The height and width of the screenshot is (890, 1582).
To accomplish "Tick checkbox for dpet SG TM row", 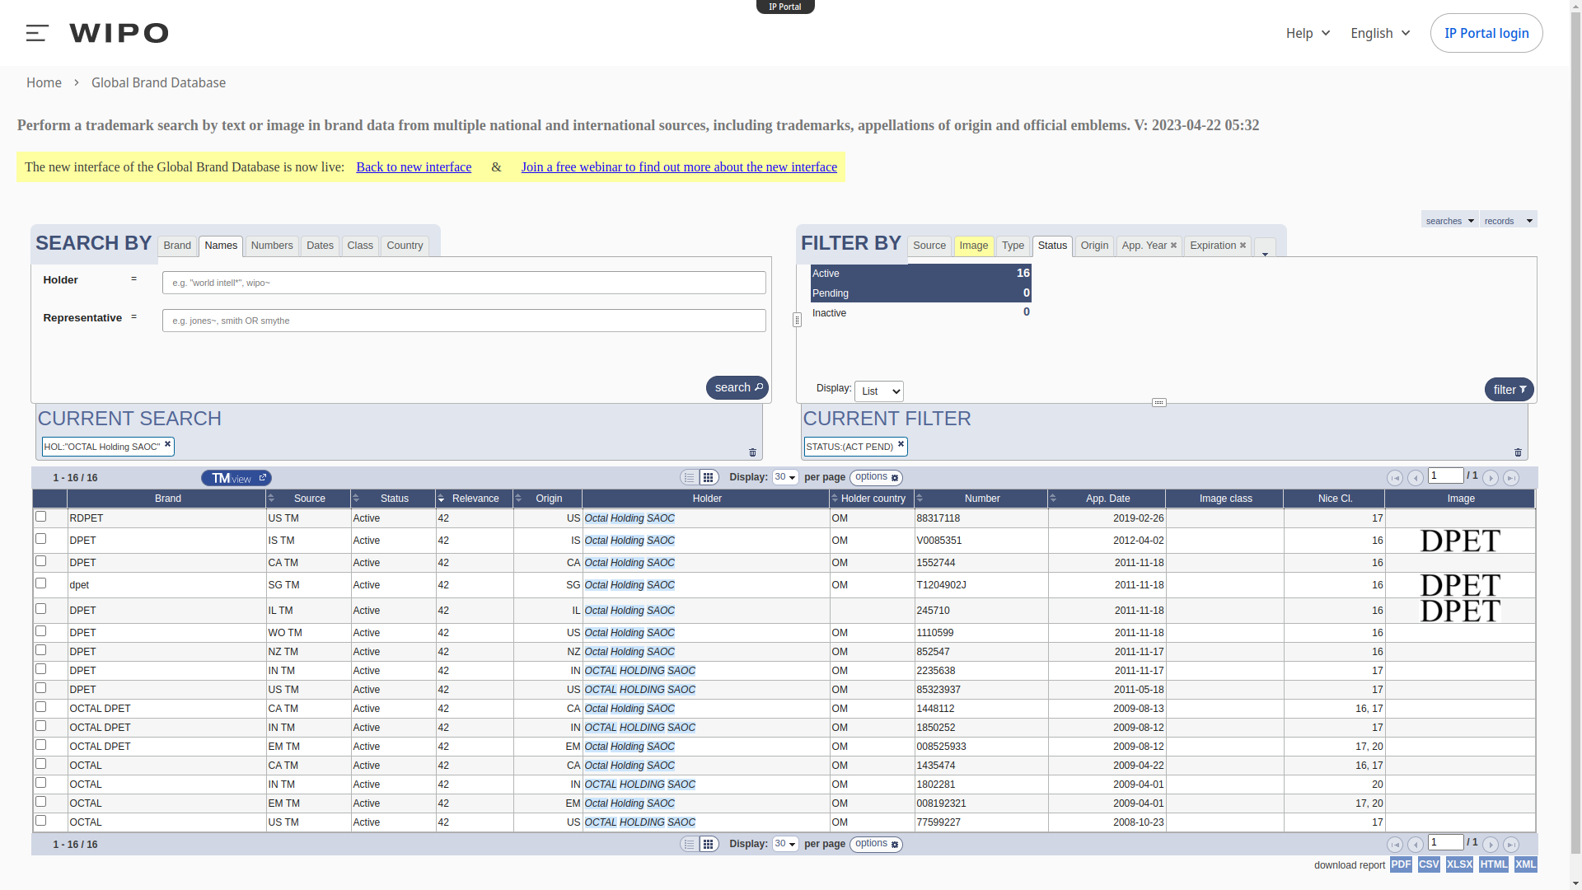I will click(40, 583).
